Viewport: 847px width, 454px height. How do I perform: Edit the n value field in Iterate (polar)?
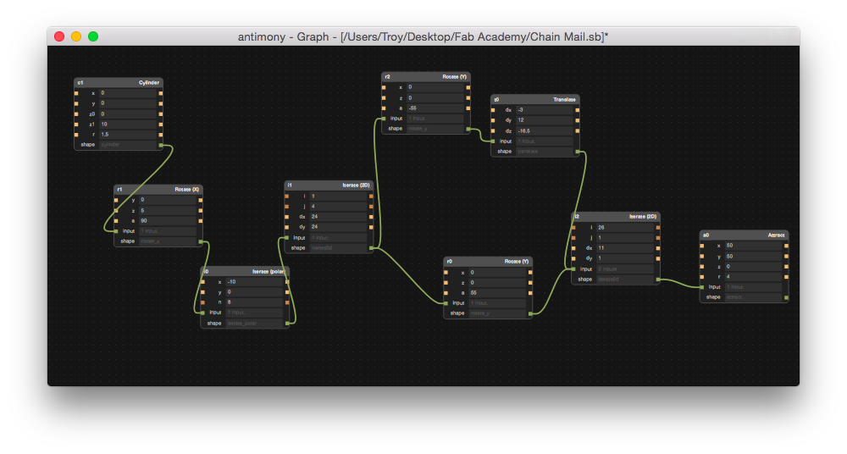pyautogui.click(x=254, y=302)
